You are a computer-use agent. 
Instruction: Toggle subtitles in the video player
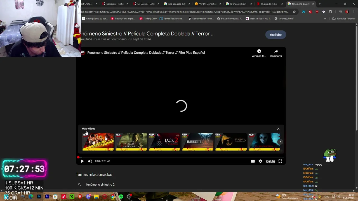[x=253, y=161]
